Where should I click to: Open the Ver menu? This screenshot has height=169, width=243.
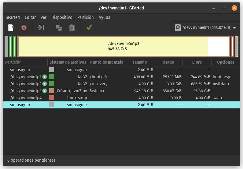pos(43,17)
